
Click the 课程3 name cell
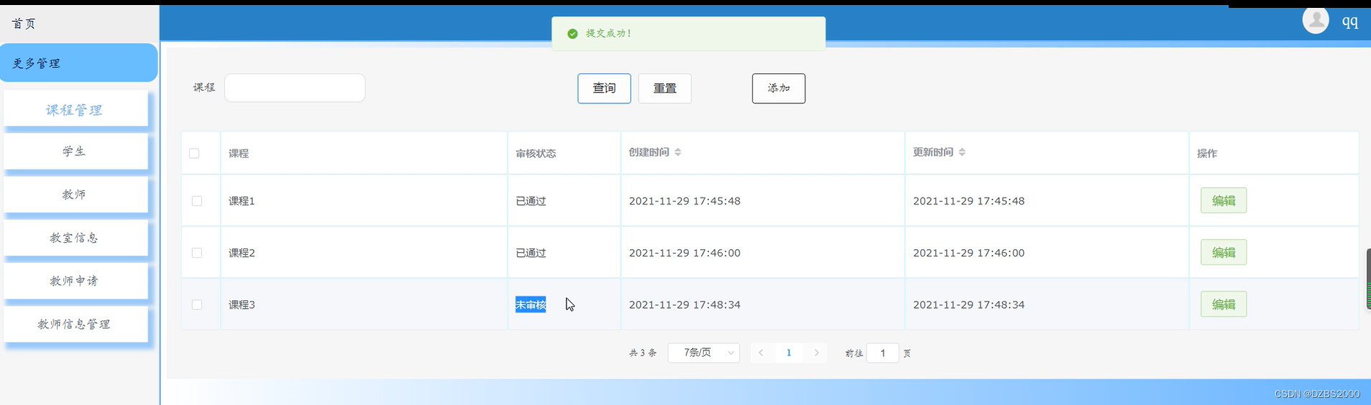point(364,304)
